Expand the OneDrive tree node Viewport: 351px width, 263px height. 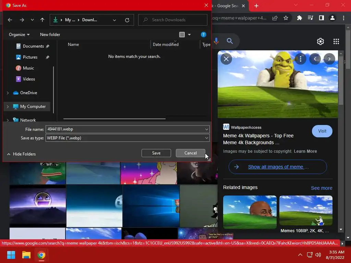click(8, 93)
